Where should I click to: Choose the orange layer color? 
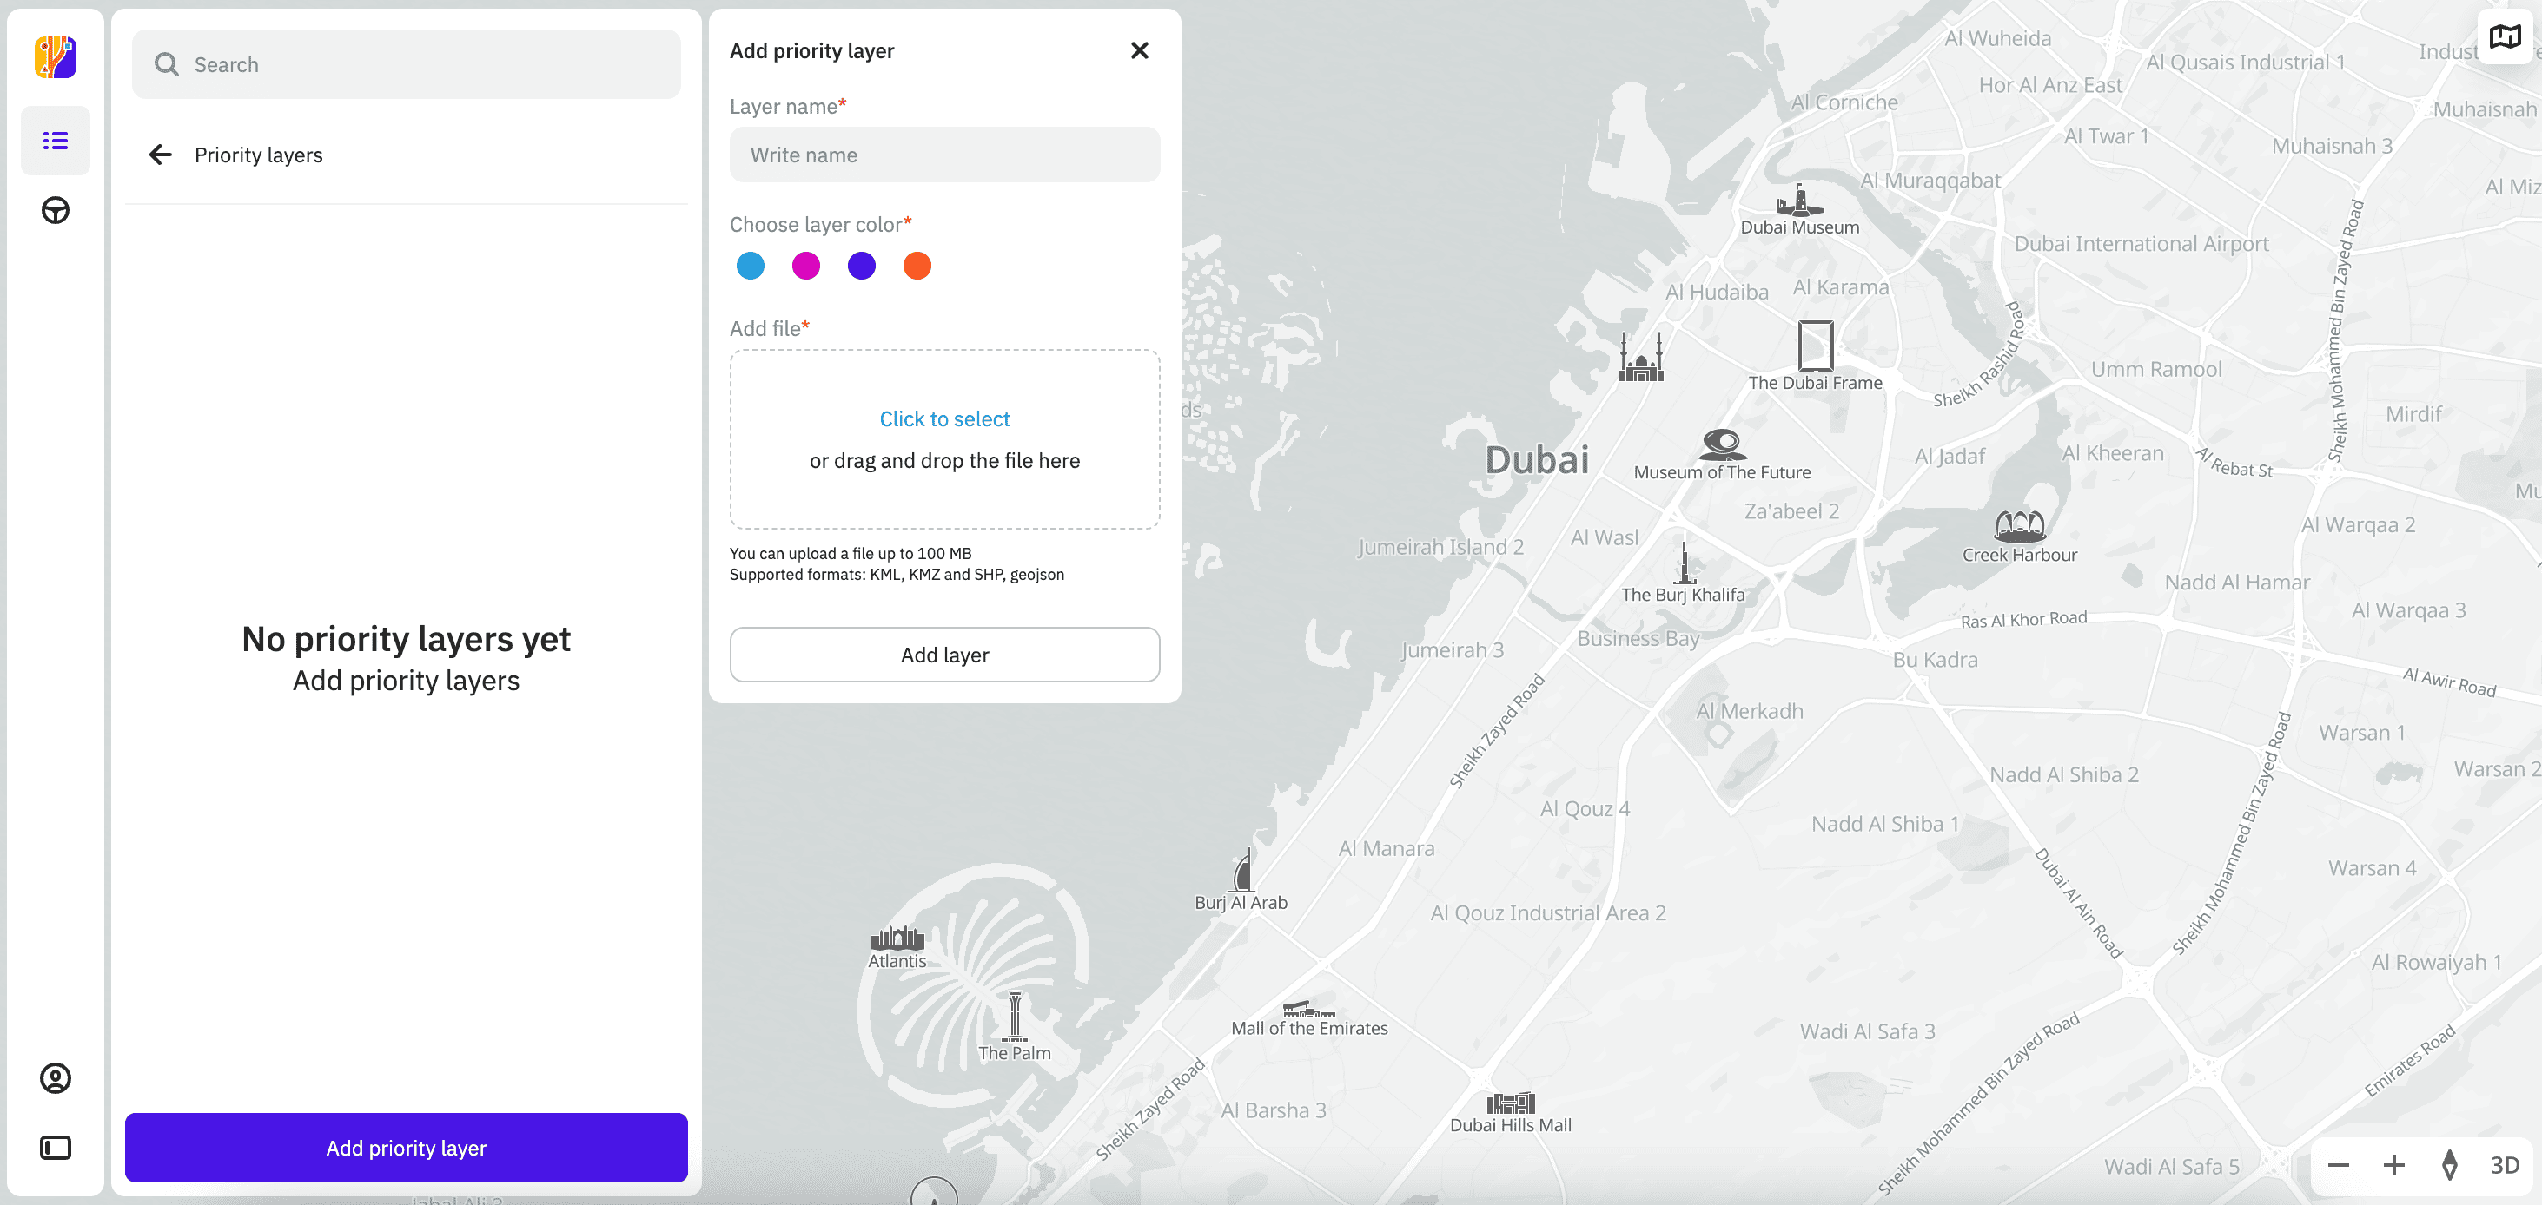[x=917, y=266]
